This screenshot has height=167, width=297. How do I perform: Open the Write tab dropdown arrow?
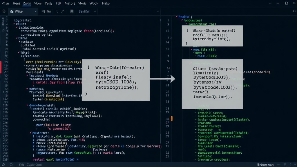(x=36, y=11)
